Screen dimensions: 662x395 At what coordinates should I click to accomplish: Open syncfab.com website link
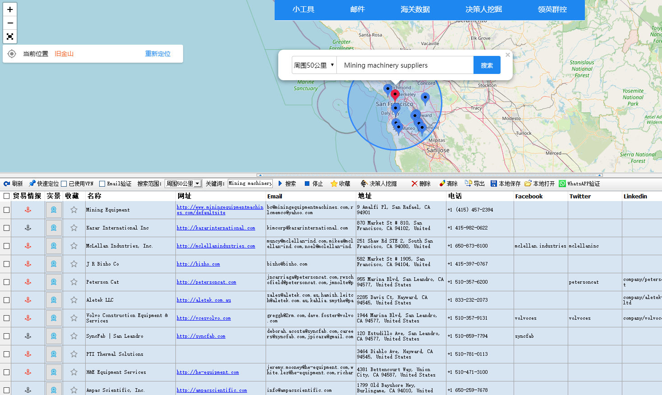click(201, 336)
